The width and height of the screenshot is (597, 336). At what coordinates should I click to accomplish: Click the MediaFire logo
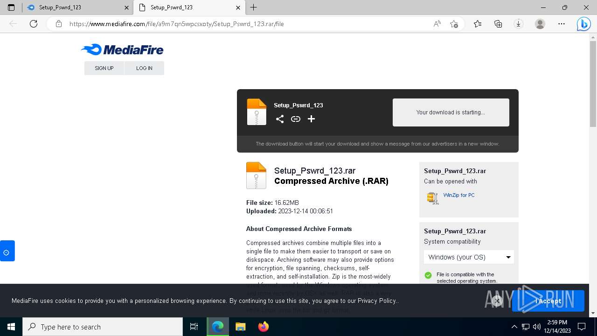coord(122,49)
